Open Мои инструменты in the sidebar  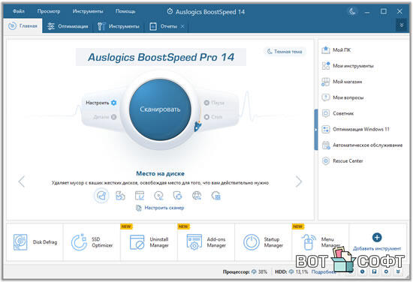click(348, 66)
